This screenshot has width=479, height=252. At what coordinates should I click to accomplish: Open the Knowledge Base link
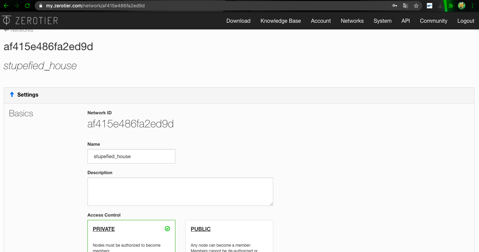(x=281, y=21)
